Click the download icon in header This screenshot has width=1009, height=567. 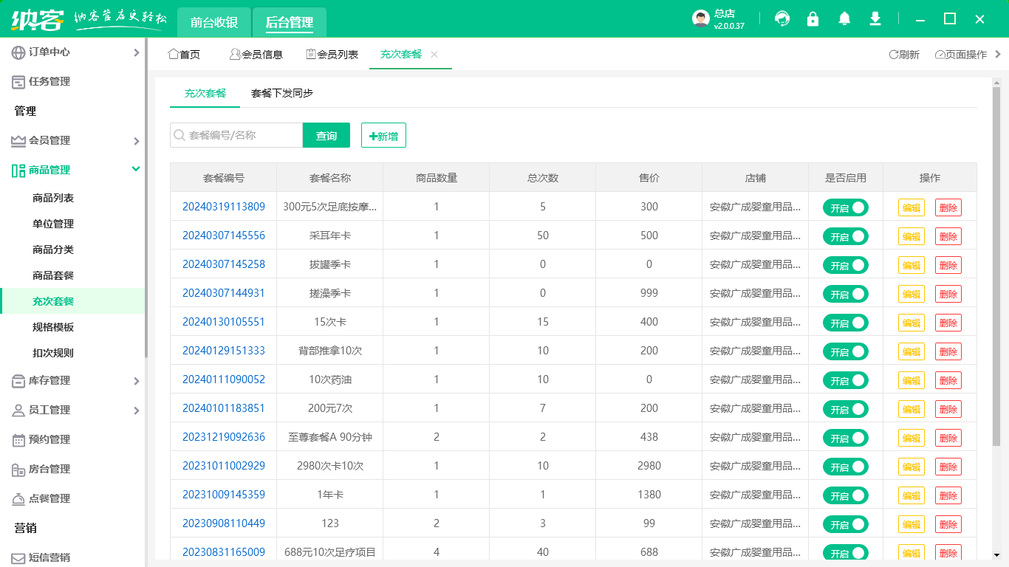pyautogui.click(x=875, y=19)
